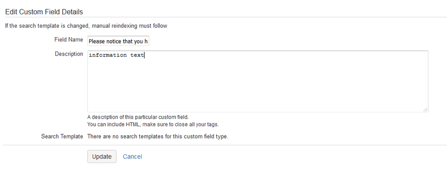Focus the Field Name input box
The image size is (447, 179).
click(x=118, y=41)
